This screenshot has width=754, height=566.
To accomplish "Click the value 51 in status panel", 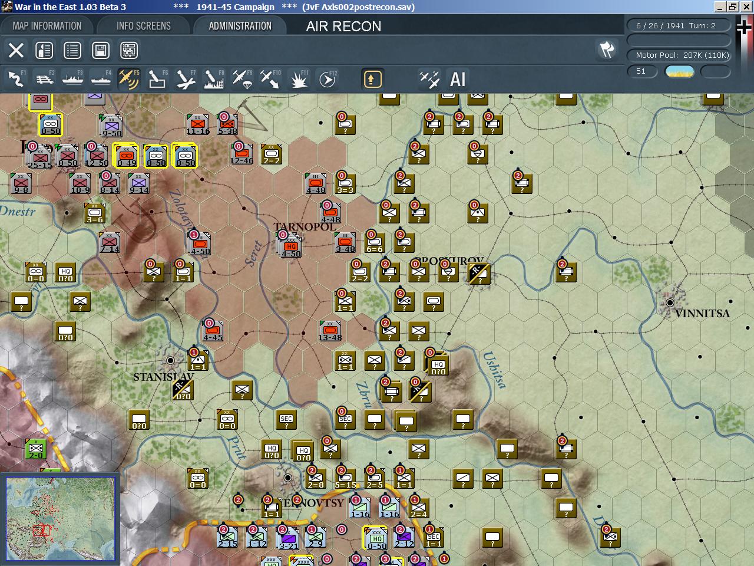I will click(641, 71).
